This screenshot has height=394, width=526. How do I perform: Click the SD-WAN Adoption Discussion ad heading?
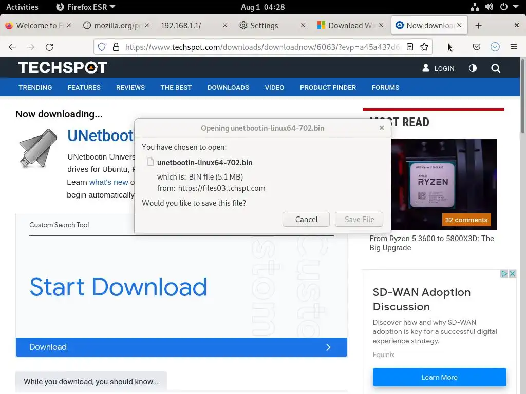tap(422, 300)
